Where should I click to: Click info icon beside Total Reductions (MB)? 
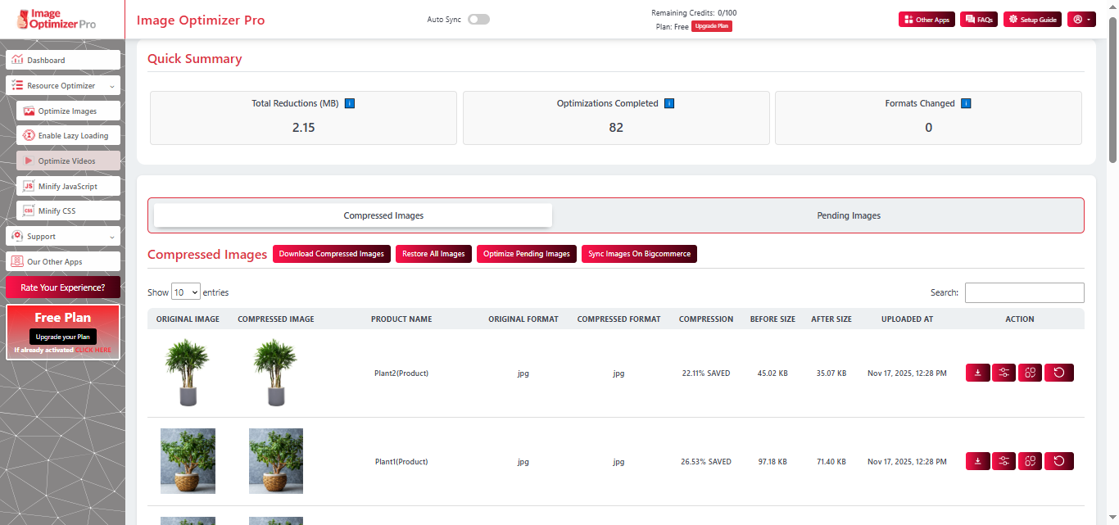350,103
